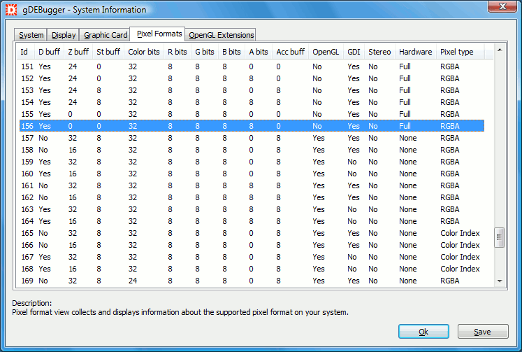Close the System Information dialog
The image size is (522, 352).
pyautogui.click(x=497, y=8)
